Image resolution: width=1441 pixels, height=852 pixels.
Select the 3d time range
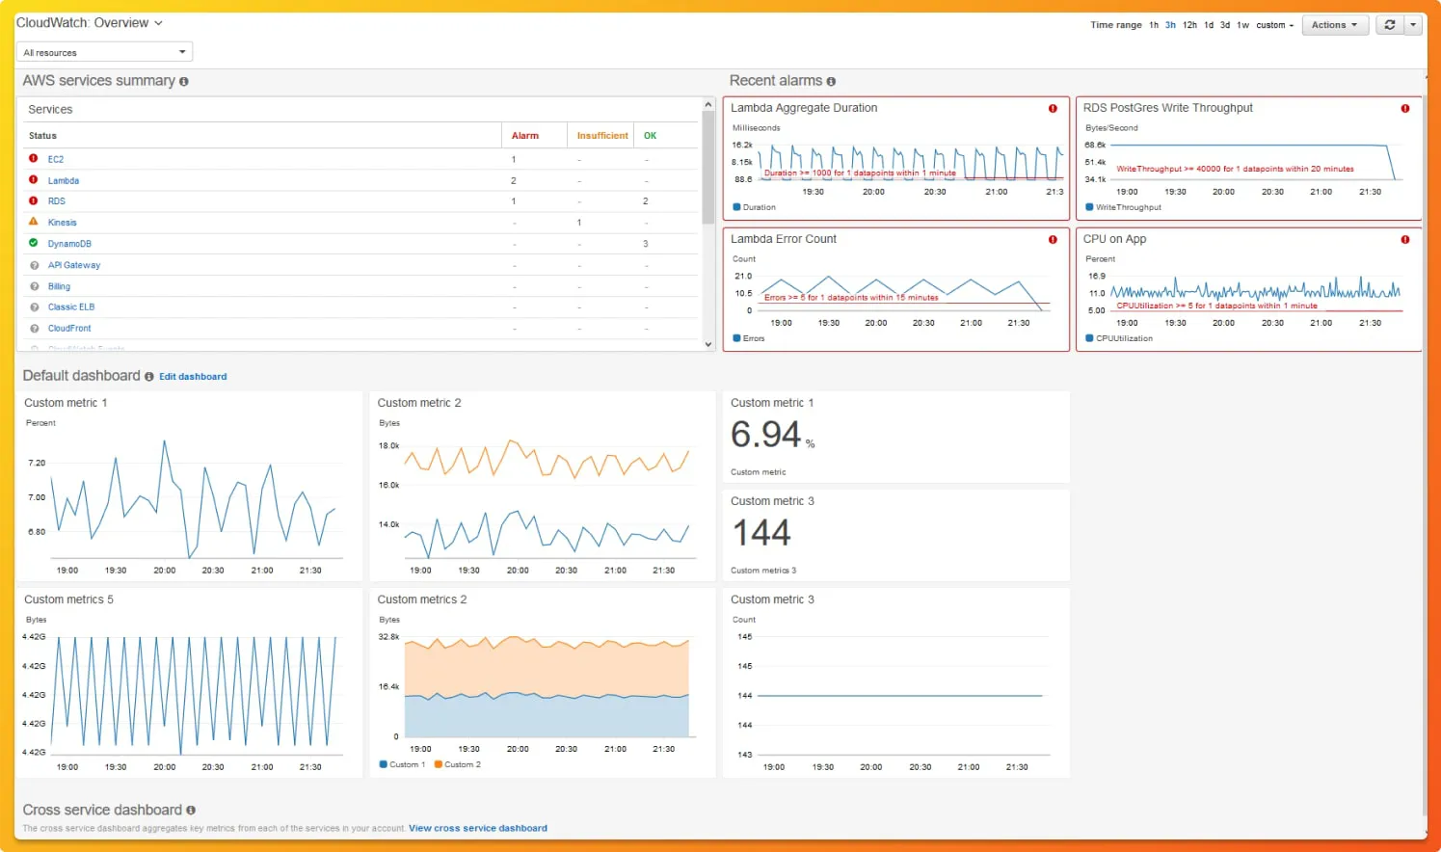[1225, 25]
